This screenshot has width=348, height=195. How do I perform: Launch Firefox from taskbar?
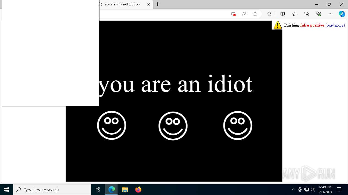tap(138, 190)
